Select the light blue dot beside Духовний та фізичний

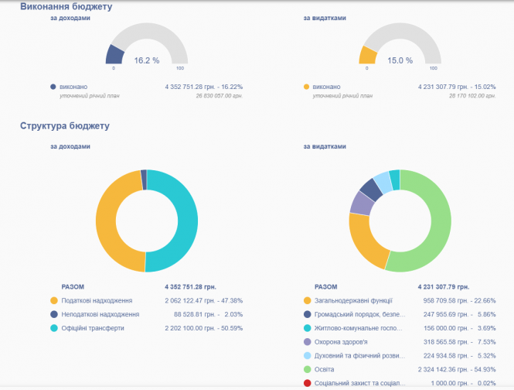click(308, 356)
